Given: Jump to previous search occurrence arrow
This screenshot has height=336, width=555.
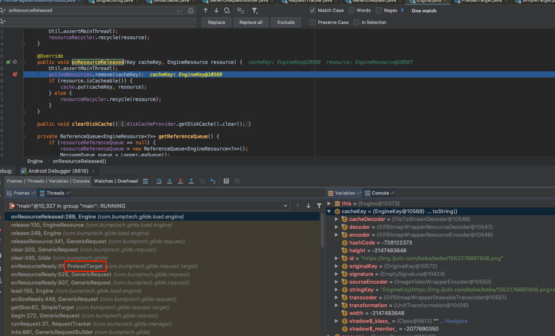Looking at the screenshot, I should (x=206, y=11).
